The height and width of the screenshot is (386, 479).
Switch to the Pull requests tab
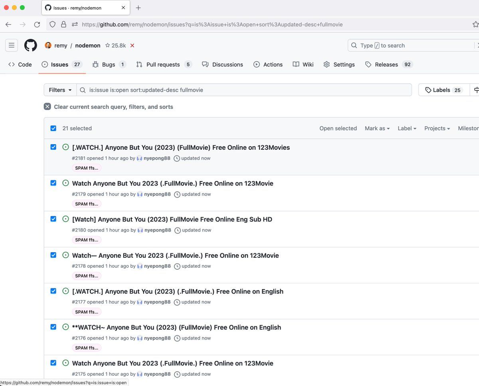(x=163, y=65)
